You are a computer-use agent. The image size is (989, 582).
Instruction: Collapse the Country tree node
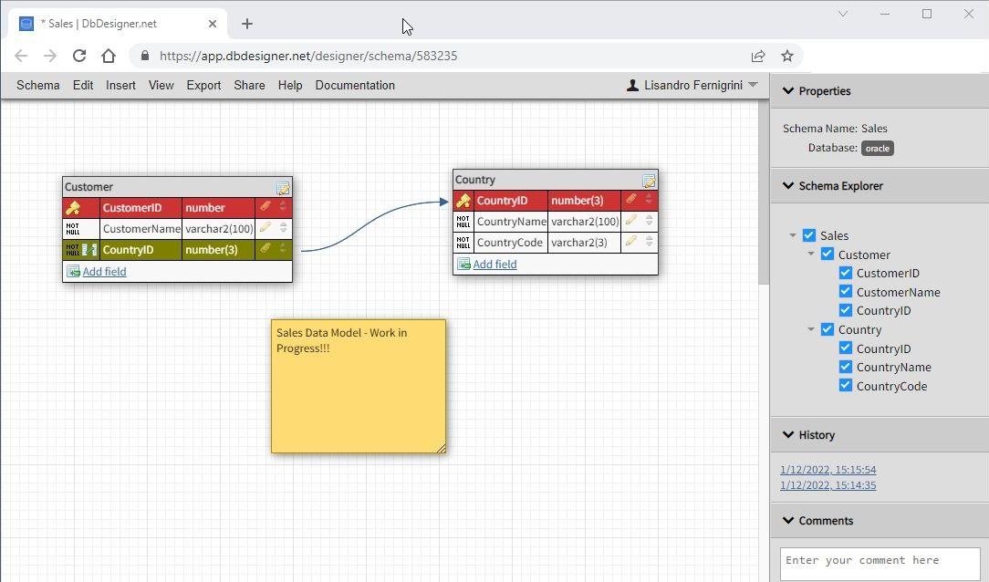coord(811,329)
